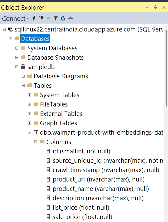Open the window position dropdown arrow
The height and width of the screenshot is (222, 168).
[x=147, y=7]
